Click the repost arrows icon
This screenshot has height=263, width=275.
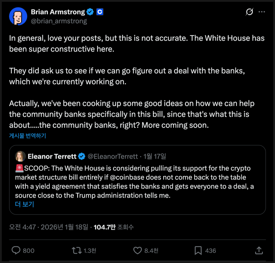[76, 250]
